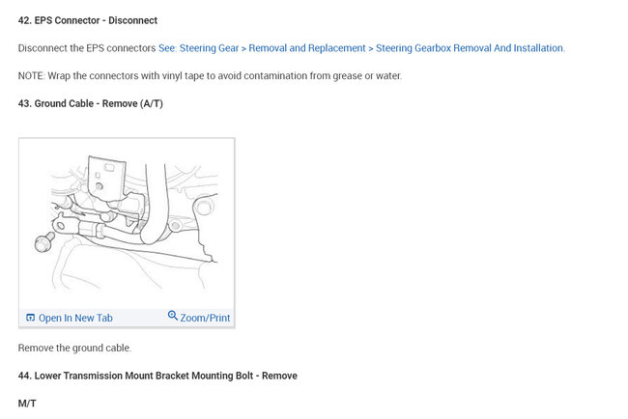
Task: Click the bolt drawing in the diagram
Action: (43, 241)
